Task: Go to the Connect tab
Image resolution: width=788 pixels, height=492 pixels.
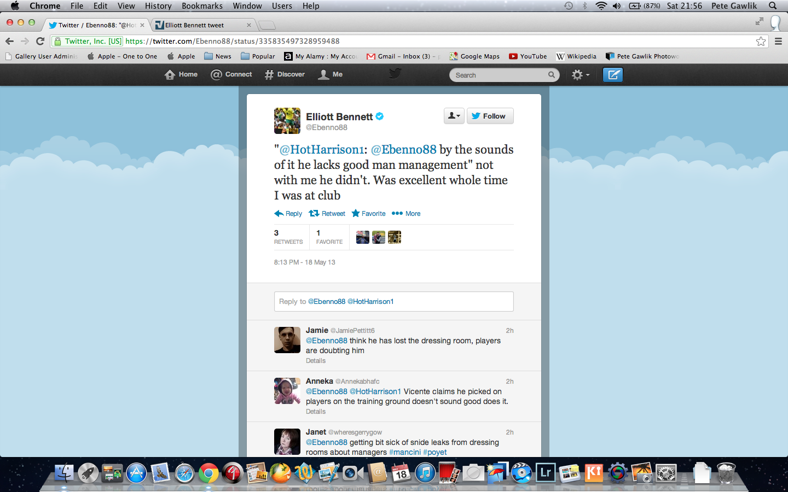Action: click(x=231, y=74)
